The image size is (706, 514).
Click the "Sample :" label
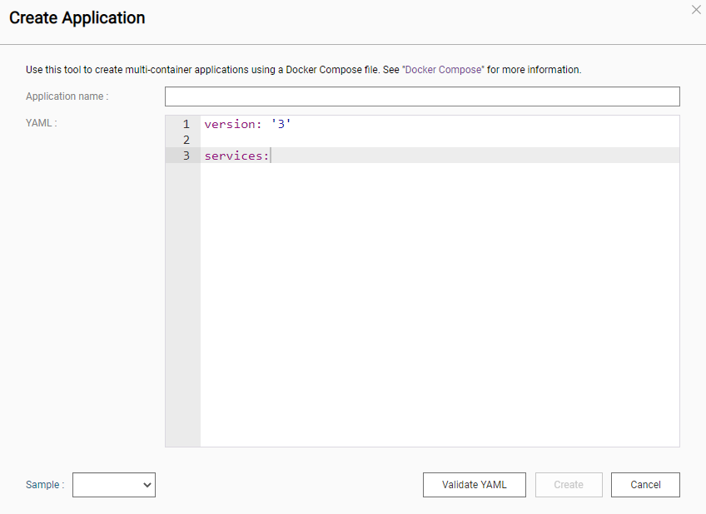coord(45,485)
